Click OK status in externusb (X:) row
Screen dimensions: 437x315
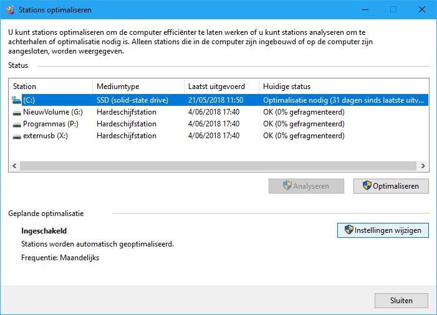click(x=304, y=136)
